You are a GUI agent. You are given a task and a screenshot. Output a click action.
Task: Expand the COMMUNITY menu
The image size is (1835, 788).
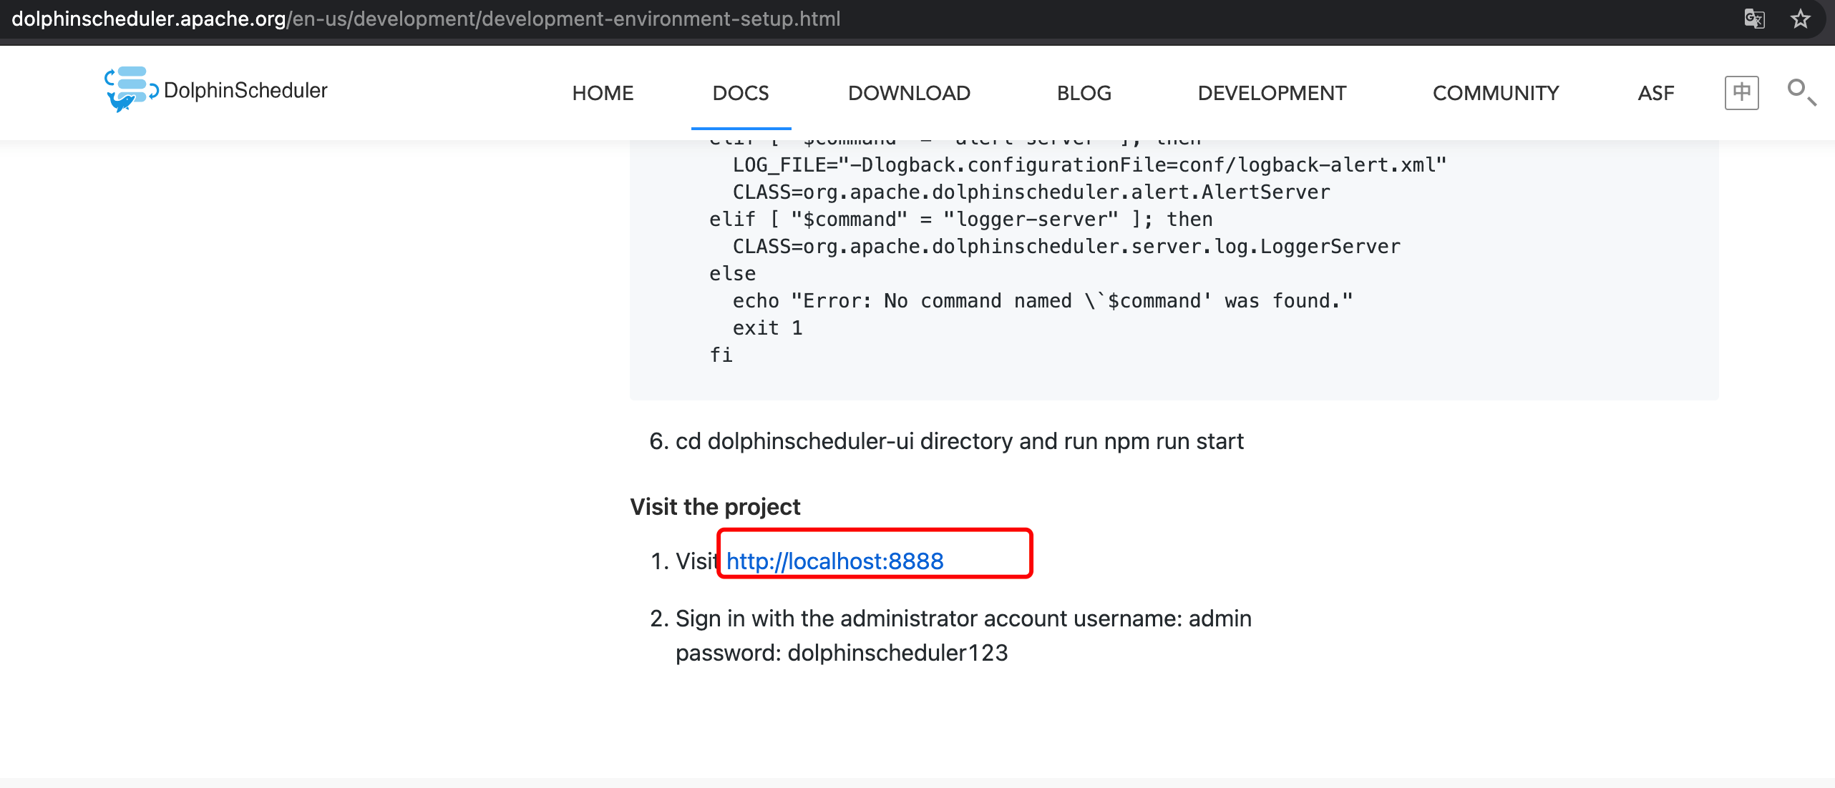coord(1495,93)
